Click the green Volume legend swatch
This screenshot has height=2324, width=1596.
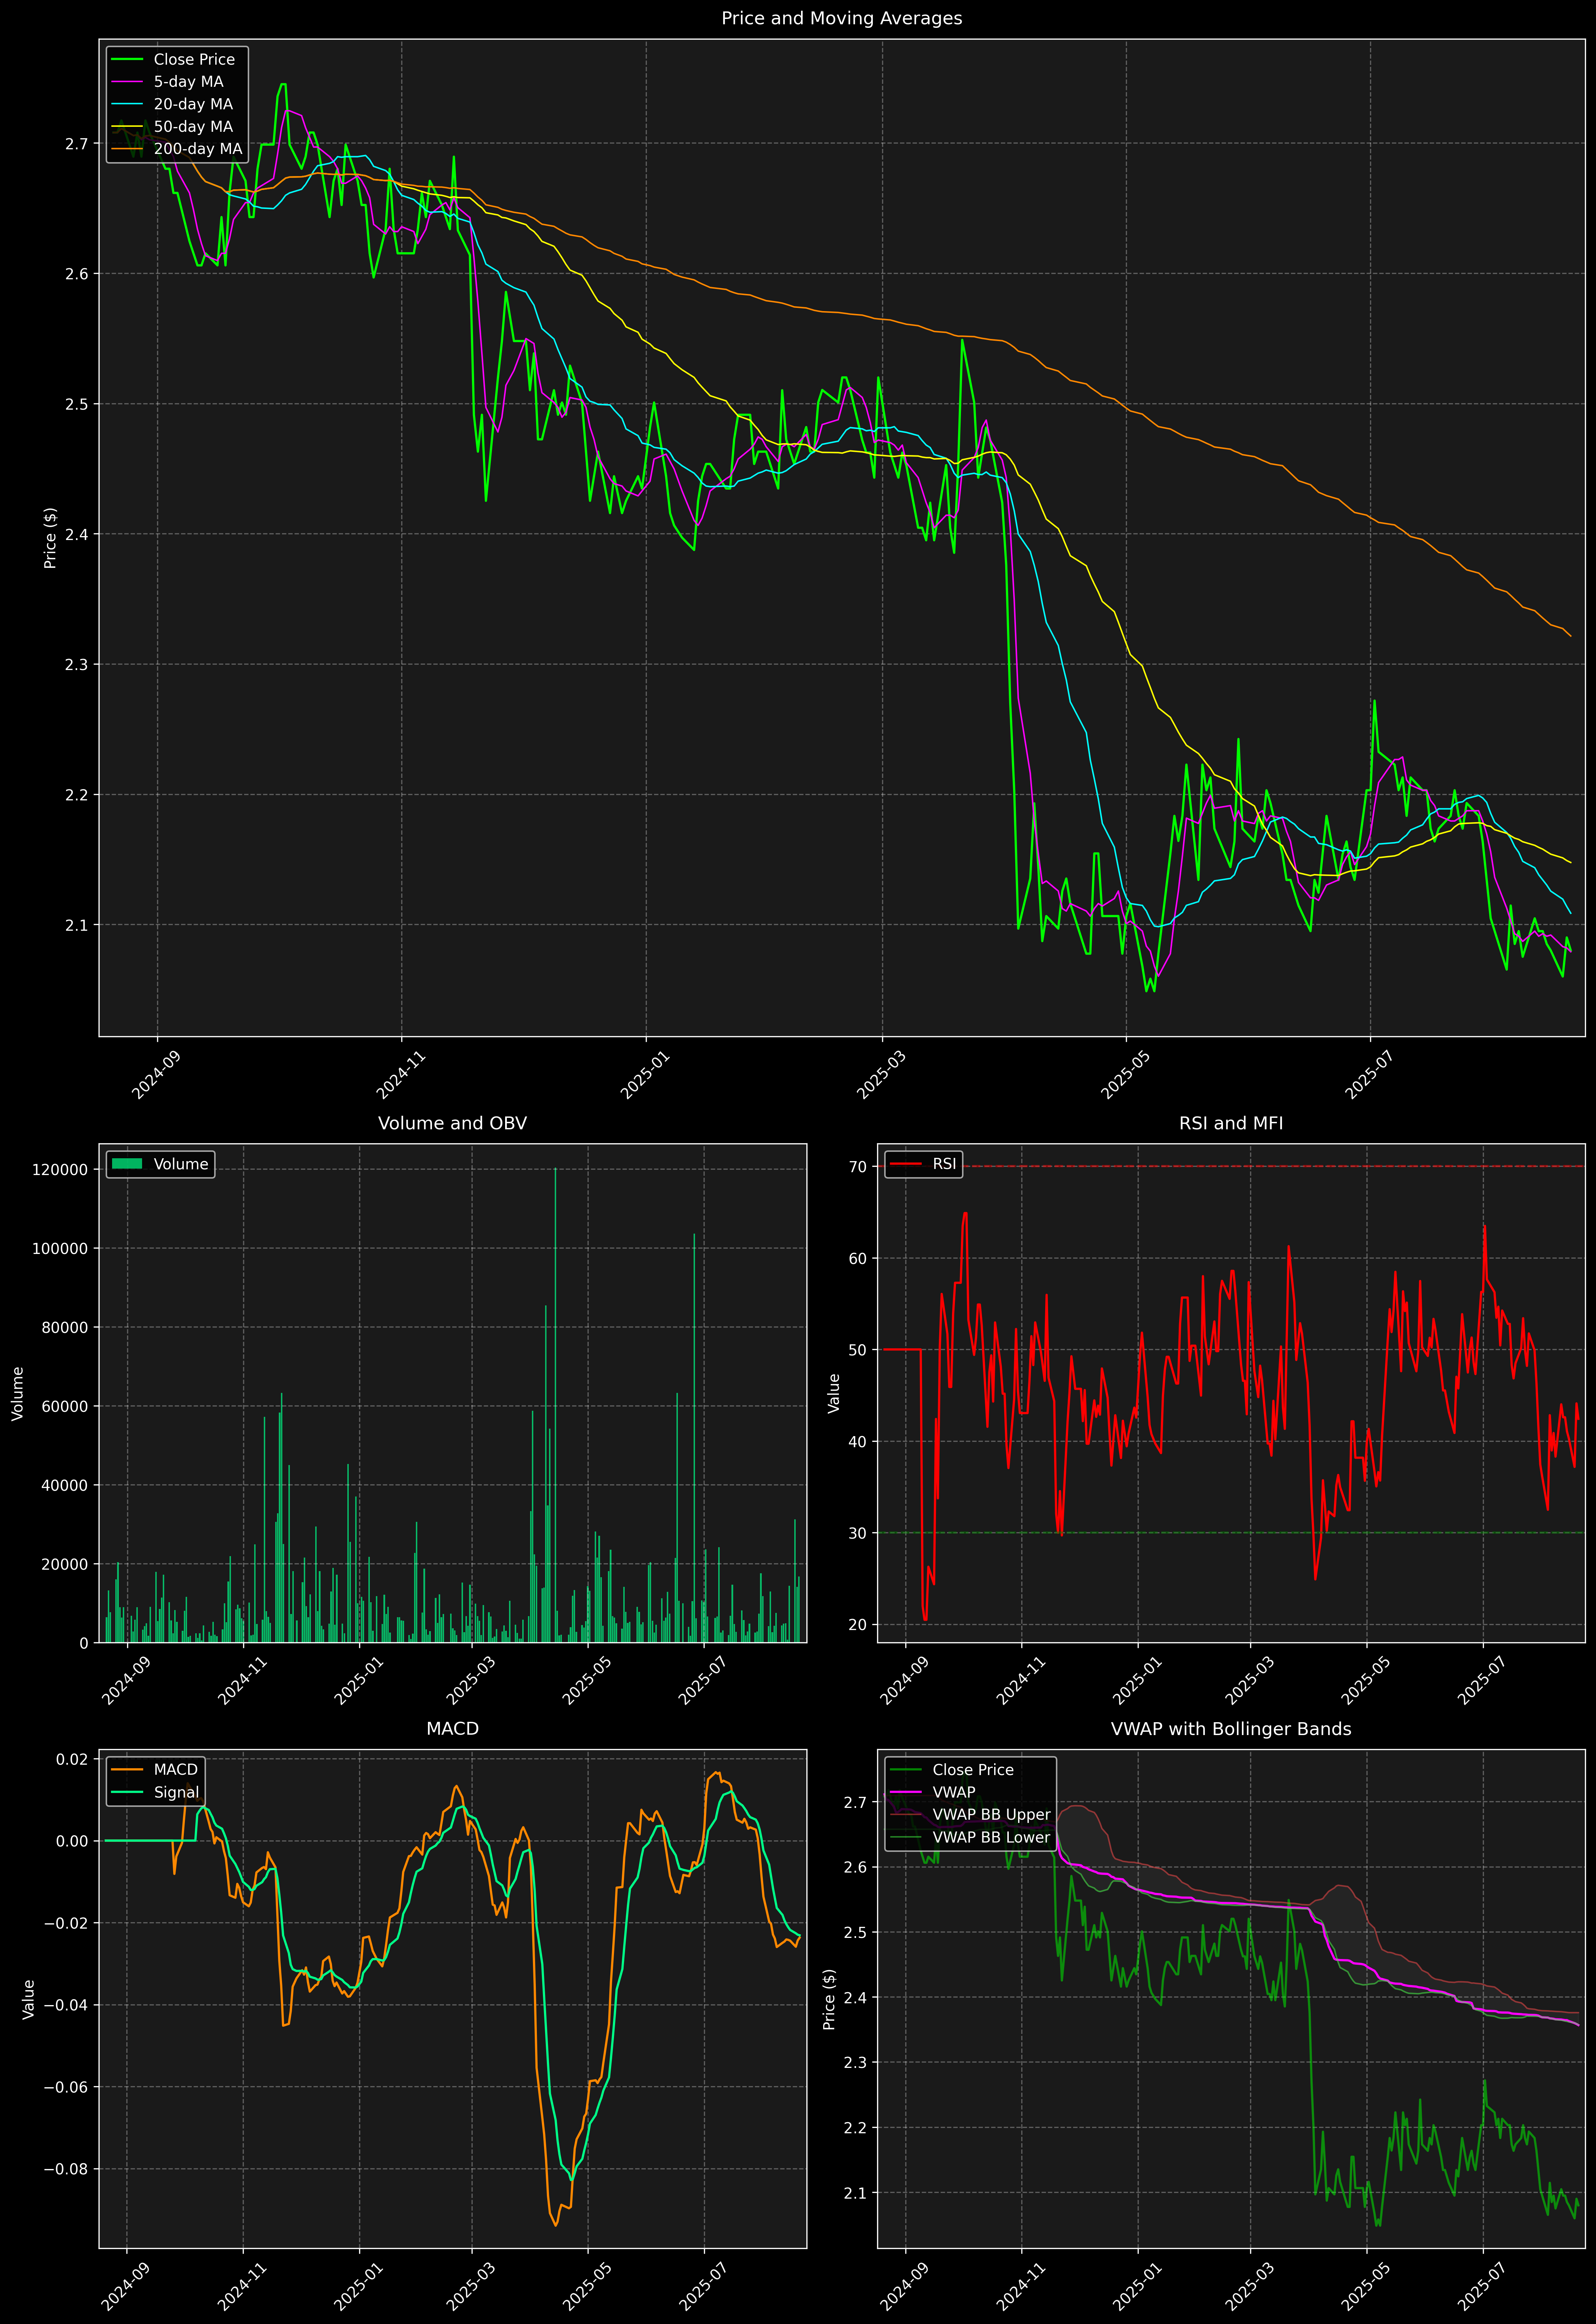[x=127, y=1164]
